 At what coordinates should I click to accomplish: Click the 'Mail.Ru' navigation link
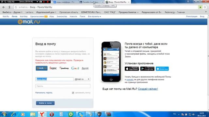[6, 17]
